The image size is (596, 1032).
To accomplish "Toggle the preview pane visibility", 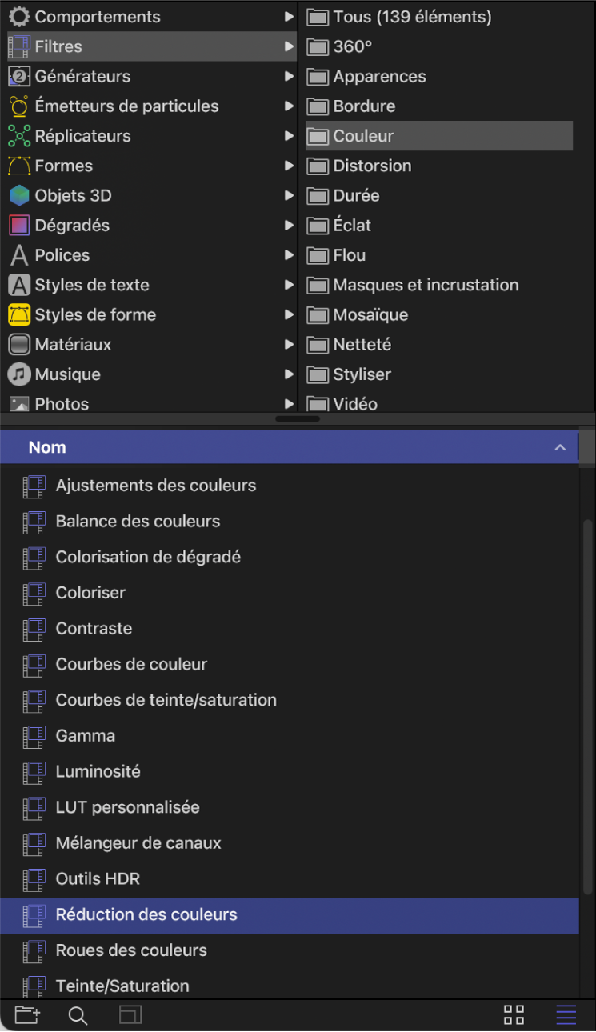I will pyautogui.click(x=130, y=1014).
